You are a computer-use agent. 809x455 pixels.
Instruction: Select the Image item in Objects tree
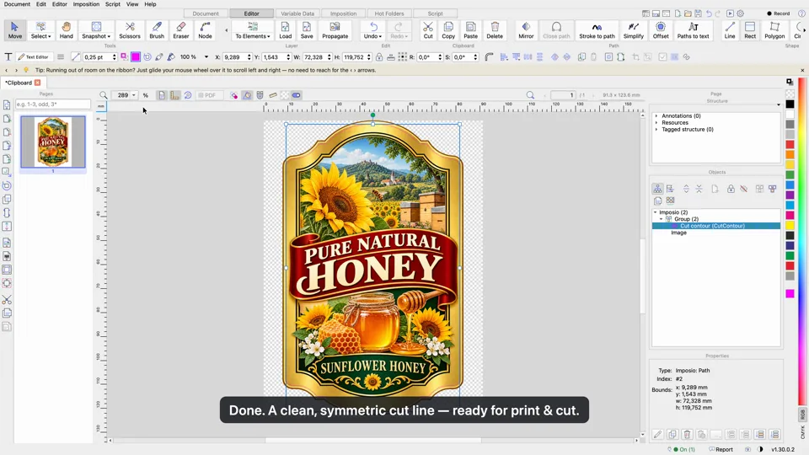pos(678,233)
